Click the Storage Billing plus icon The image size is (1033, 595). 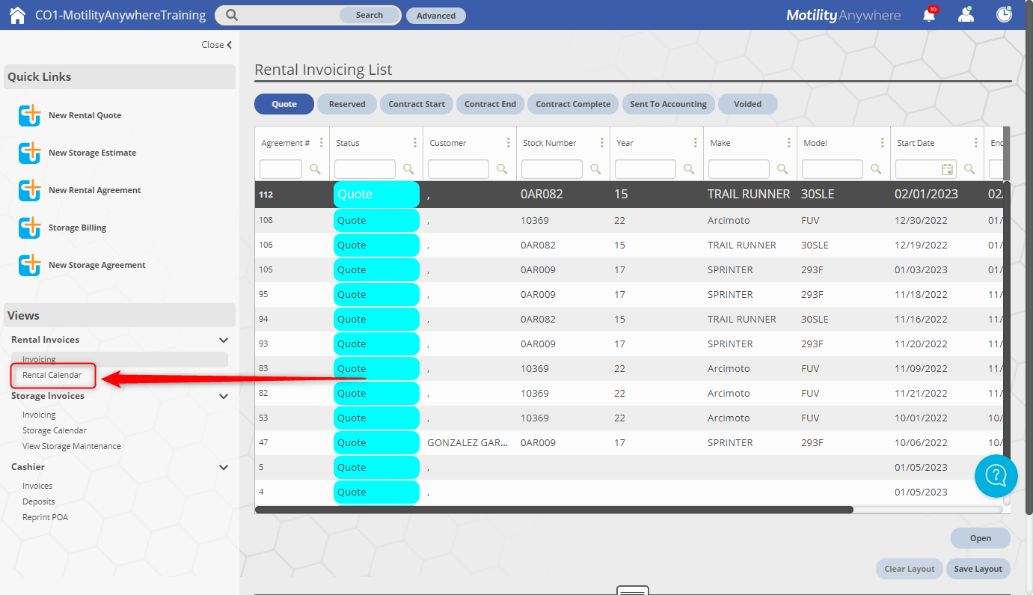click(30, 228)
